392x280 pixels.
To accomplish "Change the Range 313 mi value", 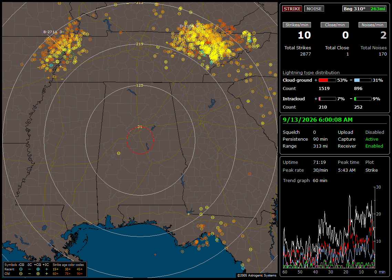I will coord(320,146).
